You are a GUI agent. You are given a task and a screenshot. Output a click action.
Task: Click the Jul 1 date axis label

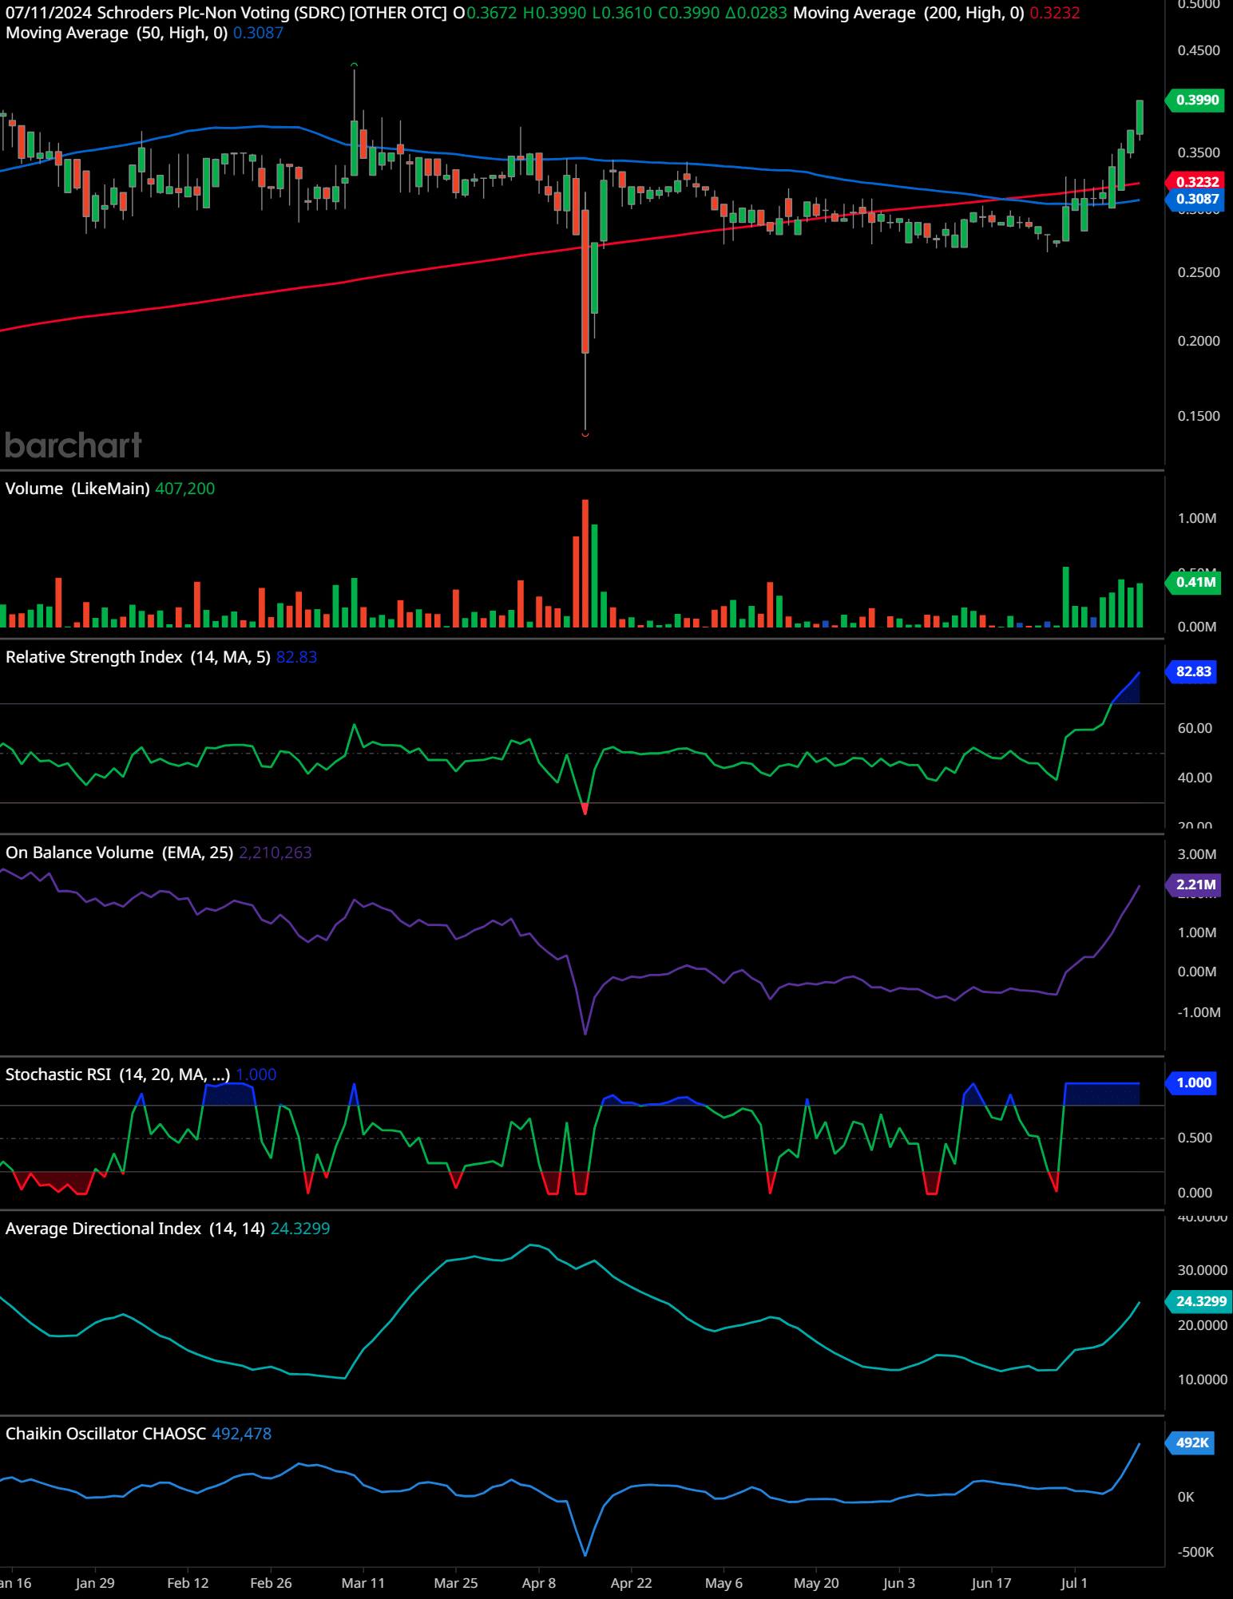point(1074,1583)
